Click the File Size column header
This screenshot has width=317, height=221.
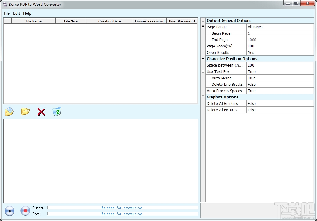tap(71, 21)
